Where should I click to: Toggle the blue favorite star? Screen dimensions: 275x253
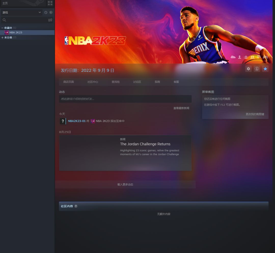(265, 69)
